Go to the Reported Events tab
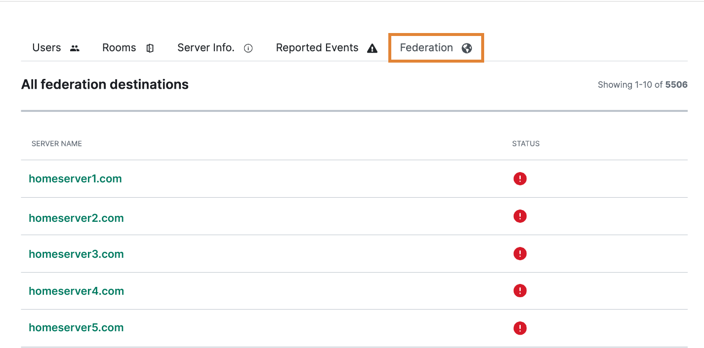The width and height of the screenshot is (704, 348). point(317,48)
